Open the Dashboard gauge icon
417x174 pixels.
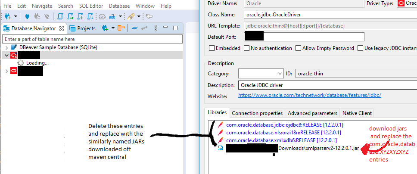(102, 16)
